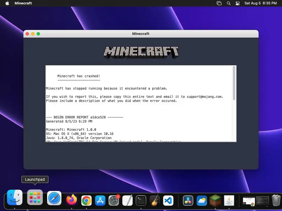This screenshot has height=211, width=282.
Task: Launch Visual Studio Code from dock
Action: (x=168, y=200)
